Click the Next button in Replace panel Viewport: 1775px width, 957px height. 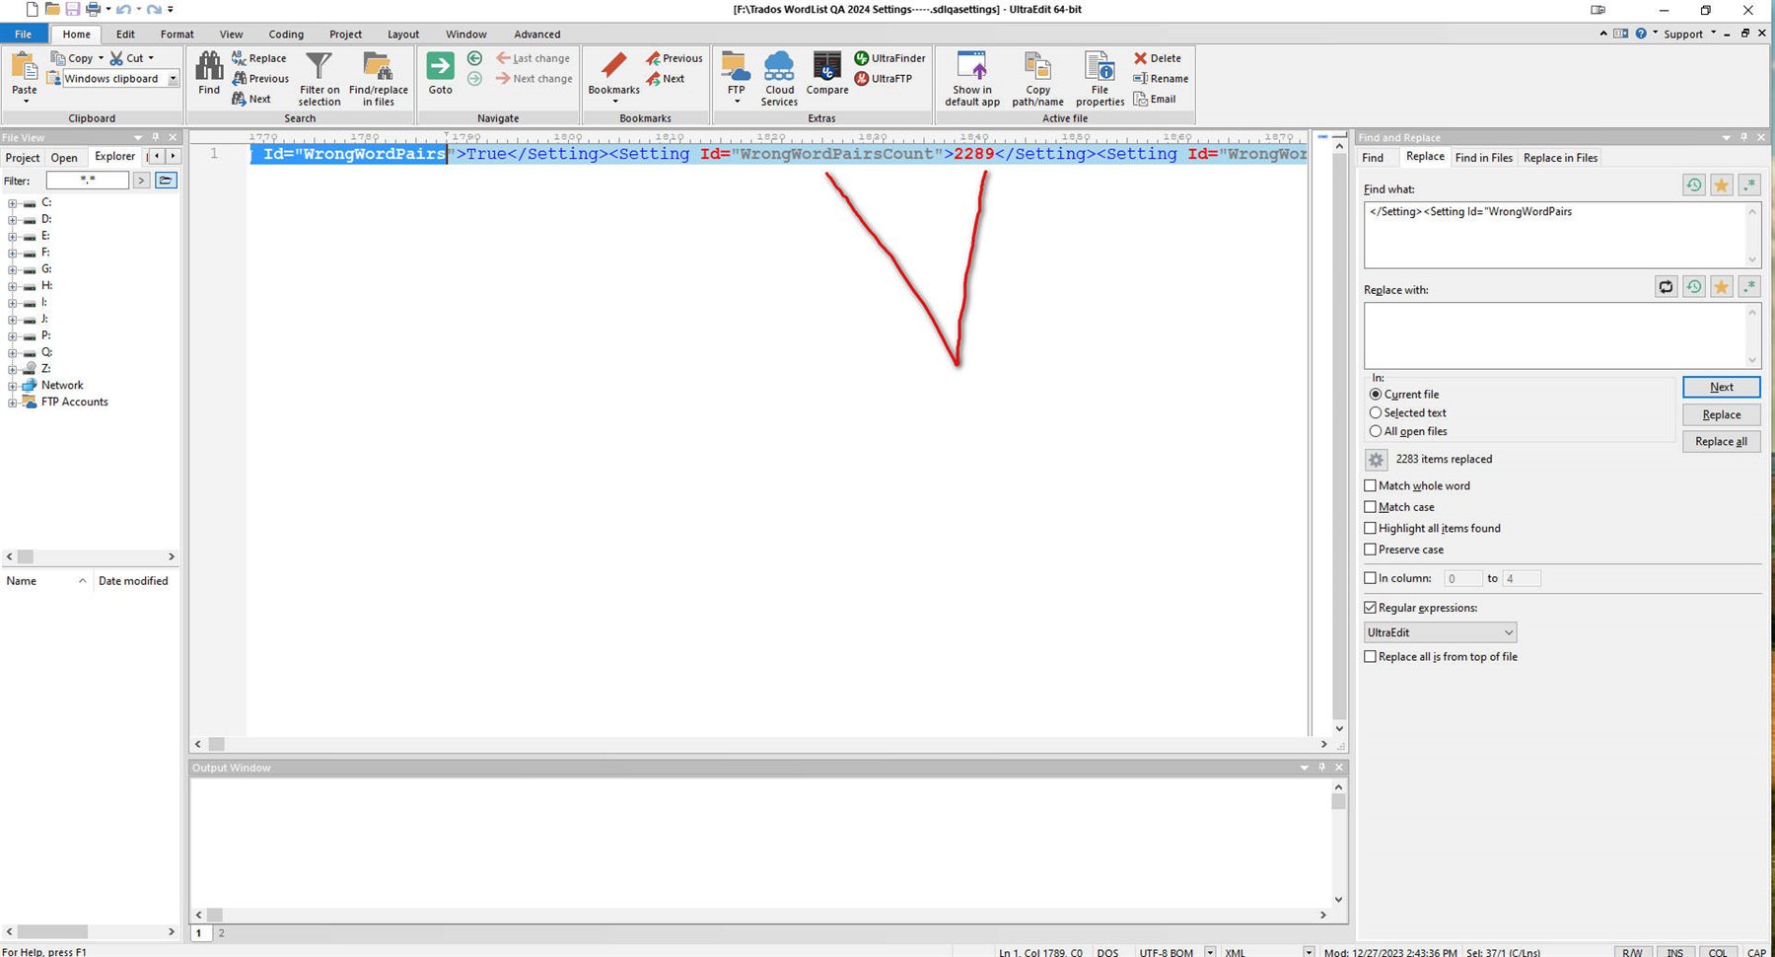tap(1721, 387)
